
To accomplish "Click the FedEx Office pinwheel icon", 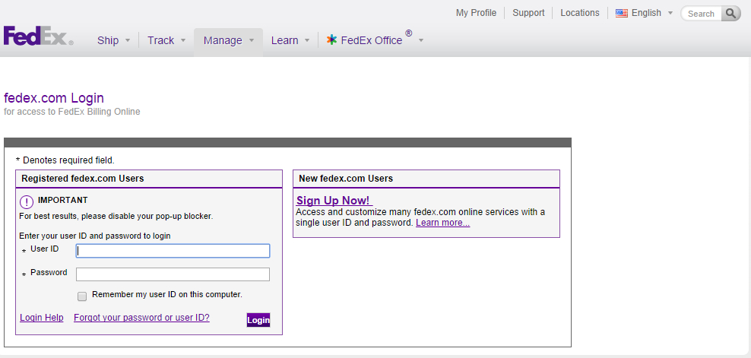I will pos(332,40).
